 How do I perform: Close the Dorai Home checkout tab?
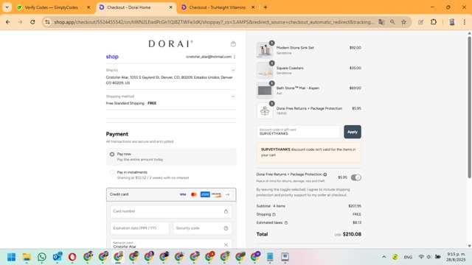coord(170,7)
